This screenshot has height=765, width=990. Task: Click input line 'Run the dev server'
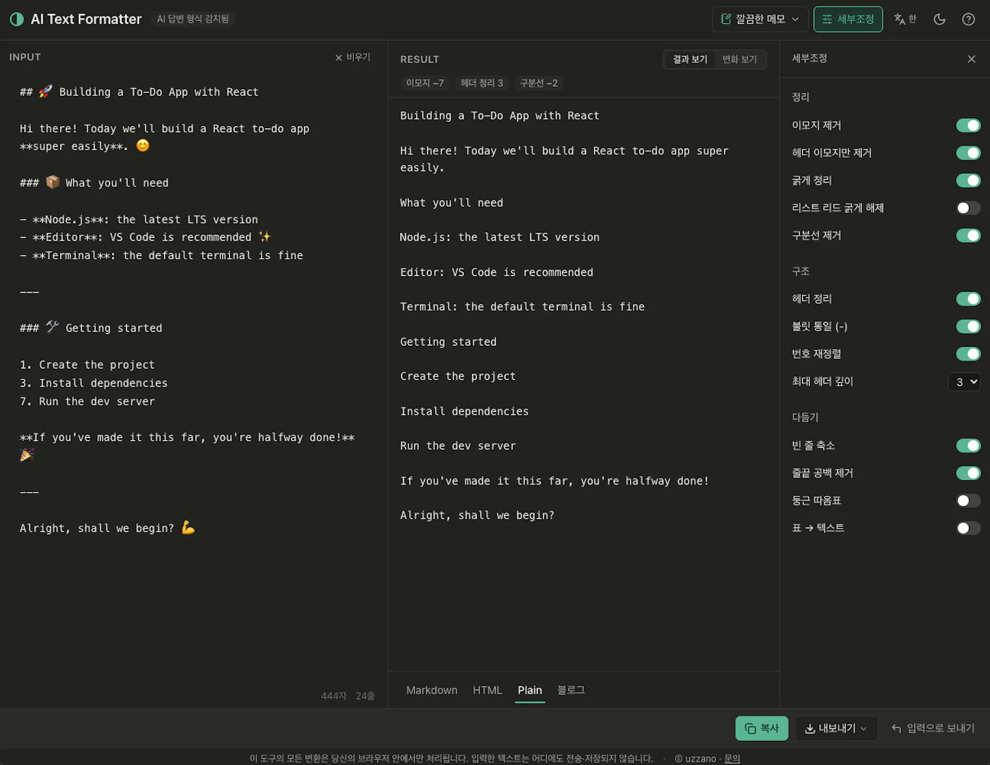(x=97, y=402)
